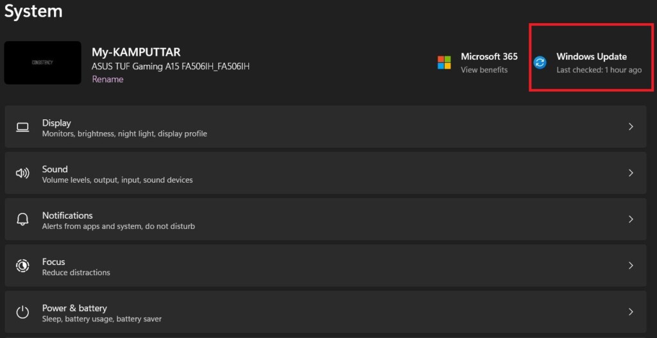
Task: Rename the PC using Rename link
Action: click(x=107, y=80)
